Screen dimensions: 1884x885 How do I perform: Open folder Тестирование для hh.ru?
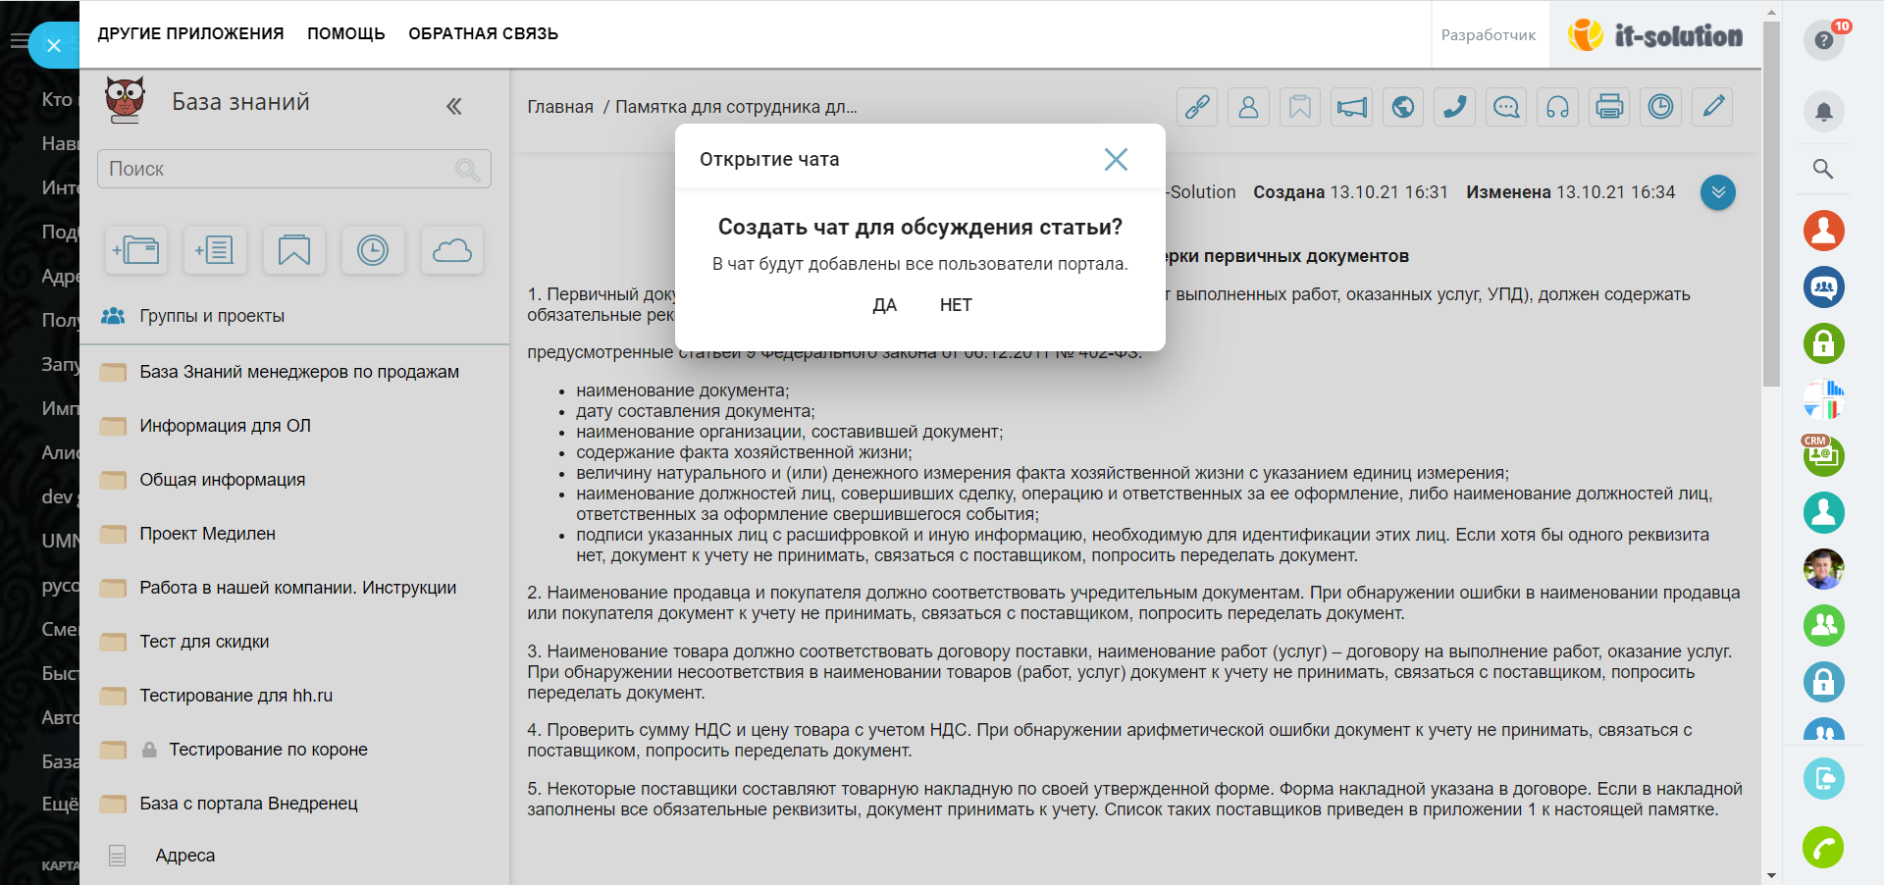235,696
